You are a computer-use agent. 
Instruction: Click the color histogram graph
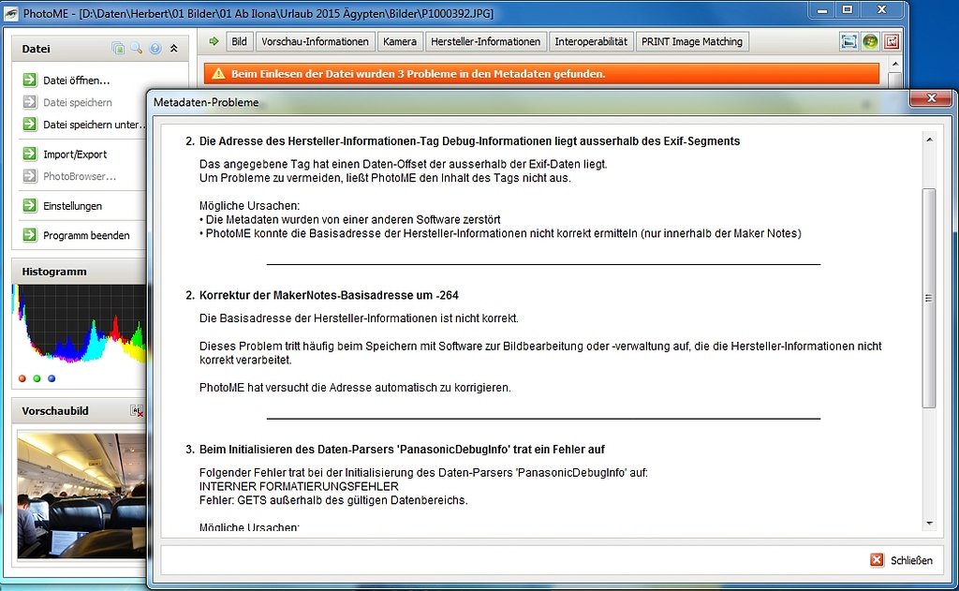[x=79, y=324]
